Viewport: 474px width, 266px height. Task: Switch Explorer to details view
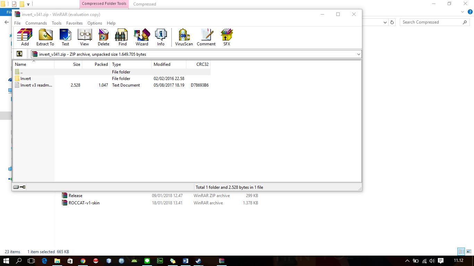click(461, 252)
